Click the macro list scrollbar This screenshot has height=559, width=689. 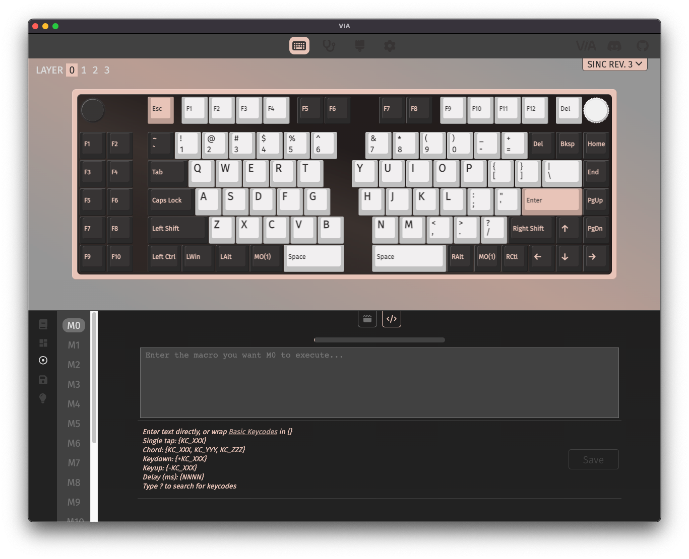(x=94, y=378)
